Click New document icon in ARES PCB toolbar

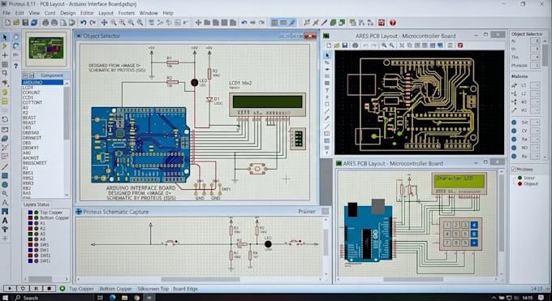(x=329, y=45)
